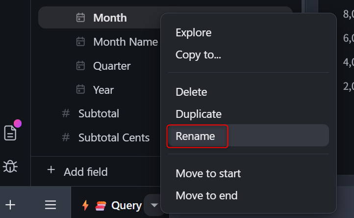This screenshot has width=354, height=218.
Task: Click the Add field button
Action: point(77,171)
